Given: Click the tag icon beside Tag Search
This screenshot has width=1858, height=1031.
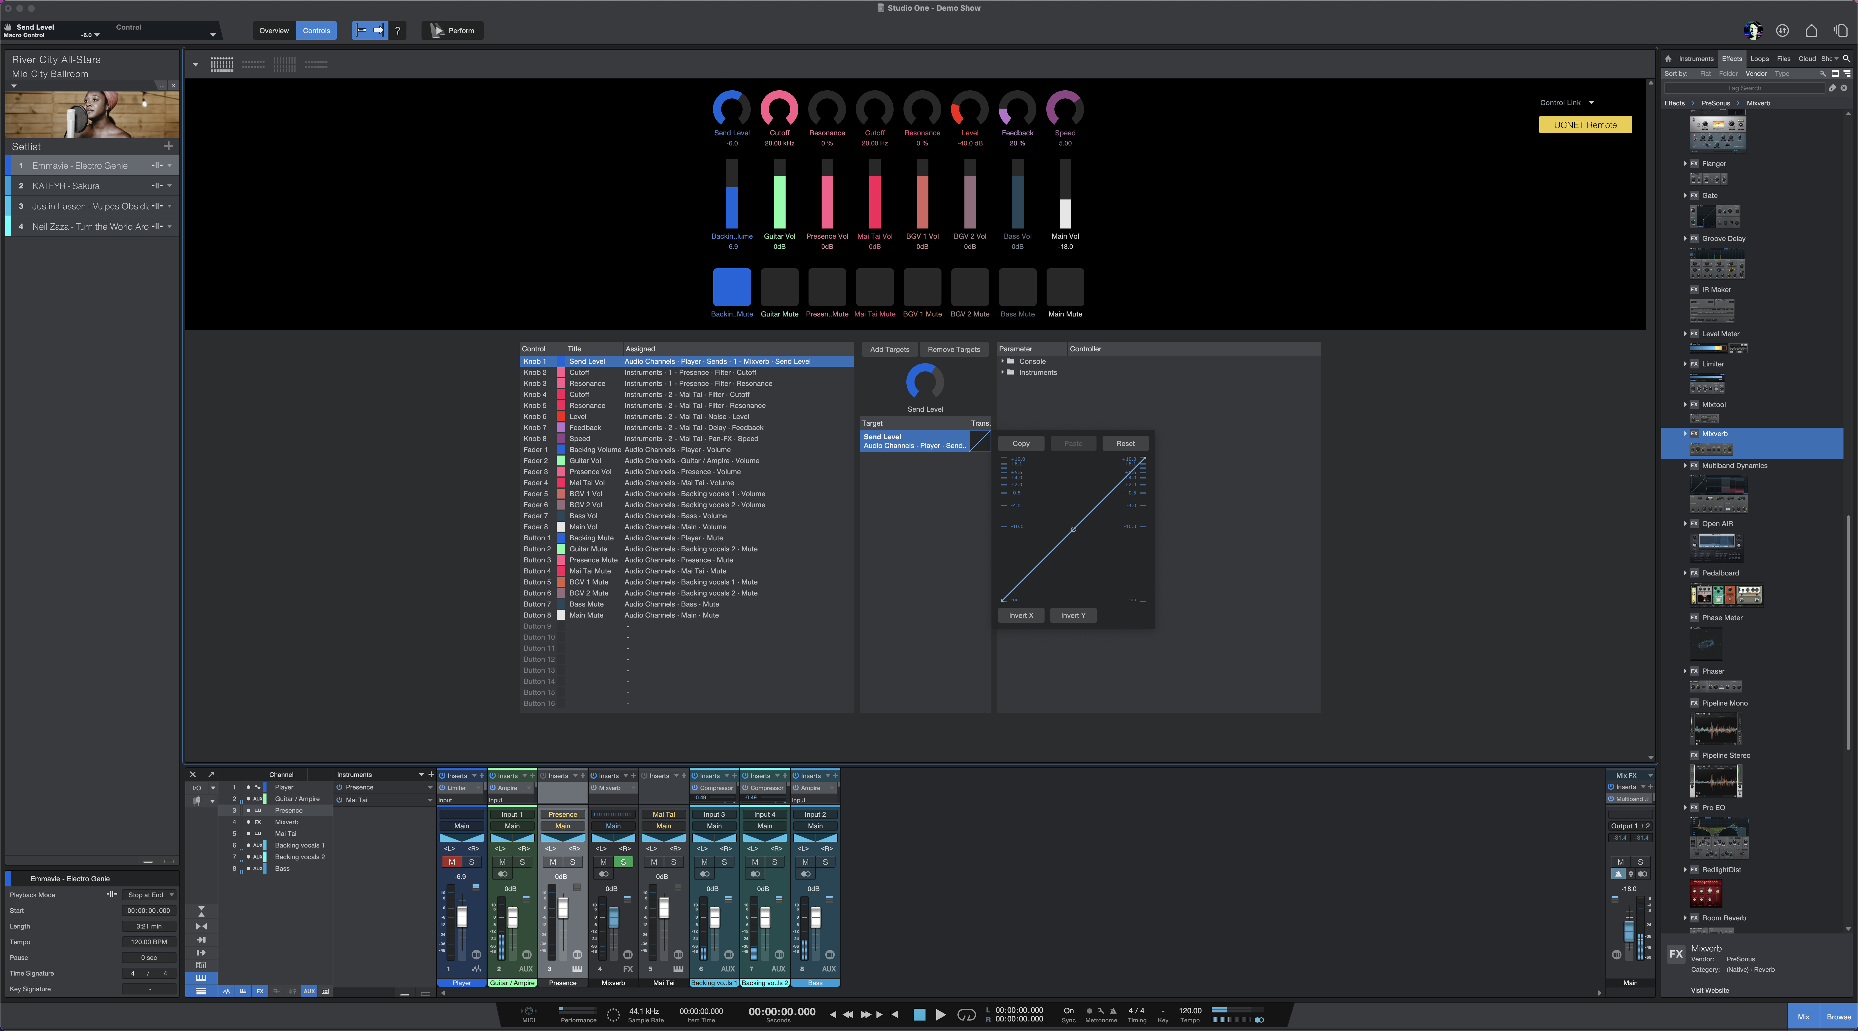Looking at the screenshot, I should pos(1832,88).
